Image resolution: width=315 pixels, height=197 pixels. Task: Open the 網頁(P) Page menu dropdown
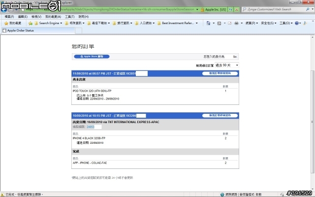pos(252,23)
